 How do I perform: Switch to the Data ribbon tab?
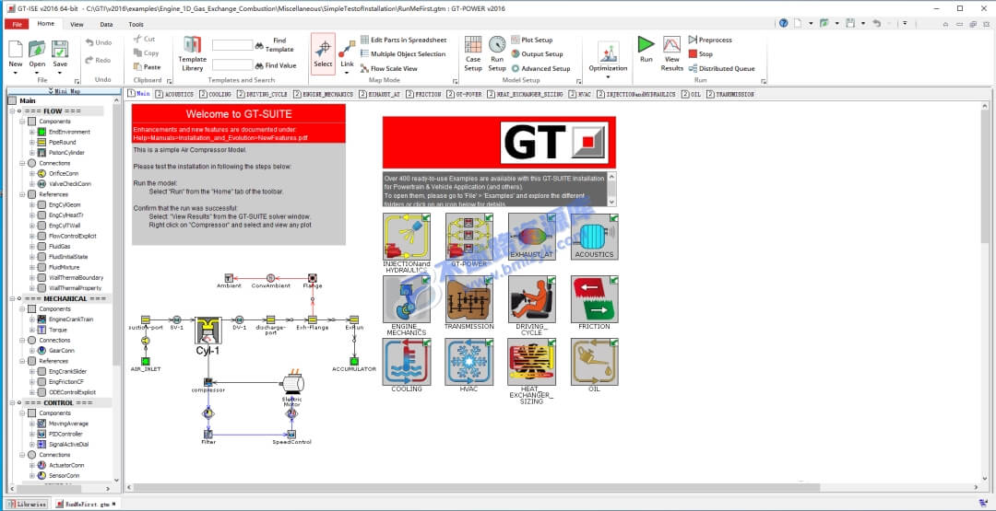(x=107, y=24)
